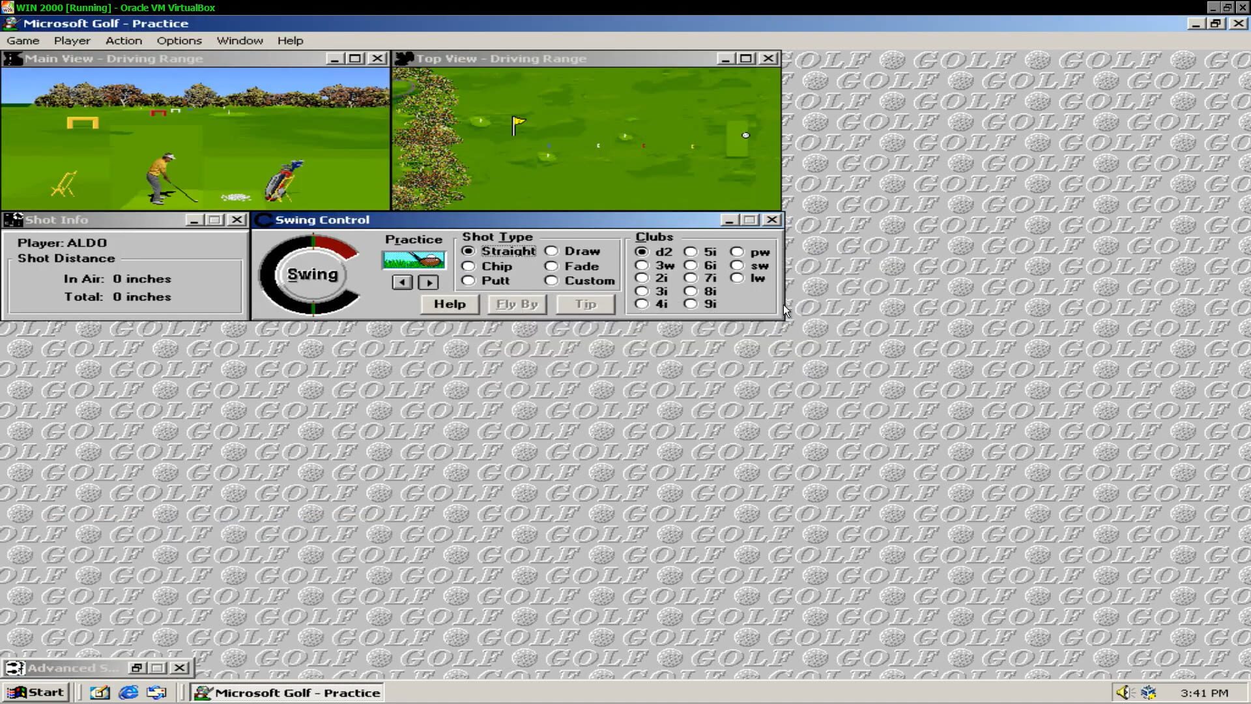This screenshot has height=704, width=1251.
Task: Restore the Advanced window from the bottom left
Action: pos(137,668)
